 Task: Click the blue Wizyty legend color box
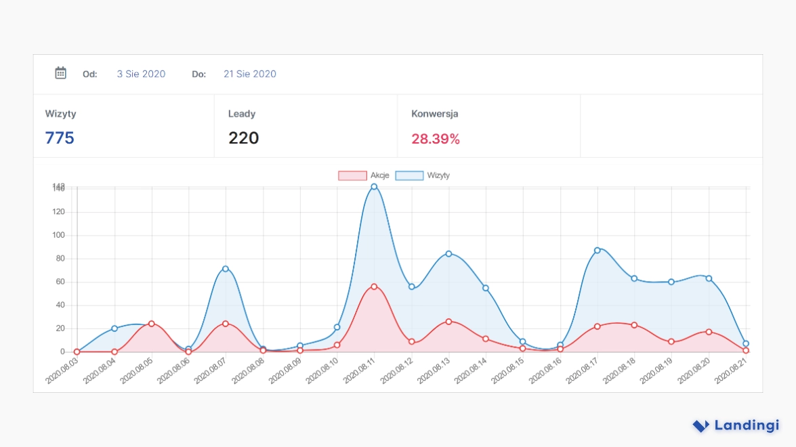pos(409,175)
